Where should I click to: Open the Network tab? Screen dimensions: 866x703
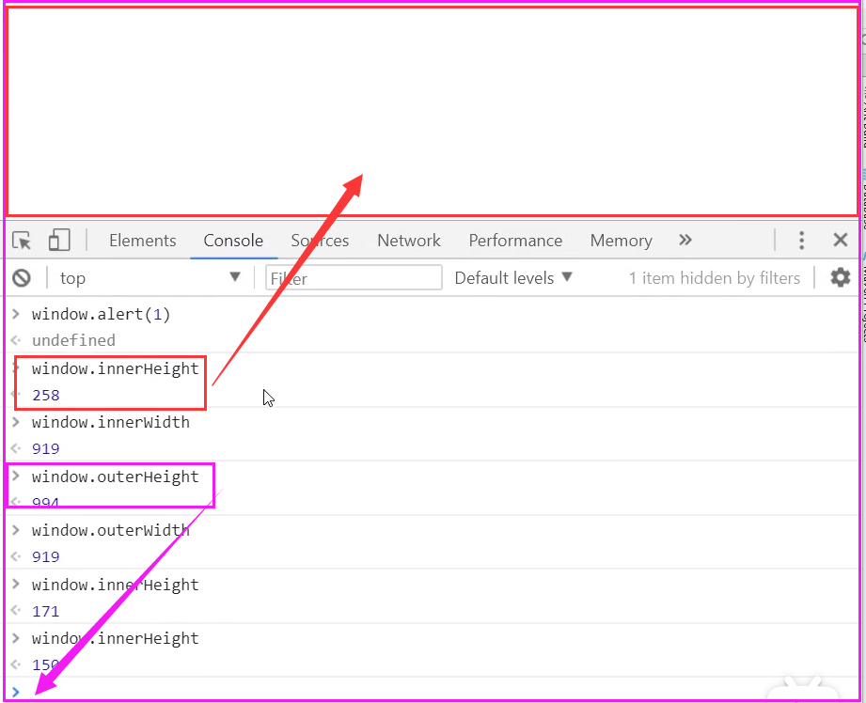pyautogui.click(x=409, y=241)
